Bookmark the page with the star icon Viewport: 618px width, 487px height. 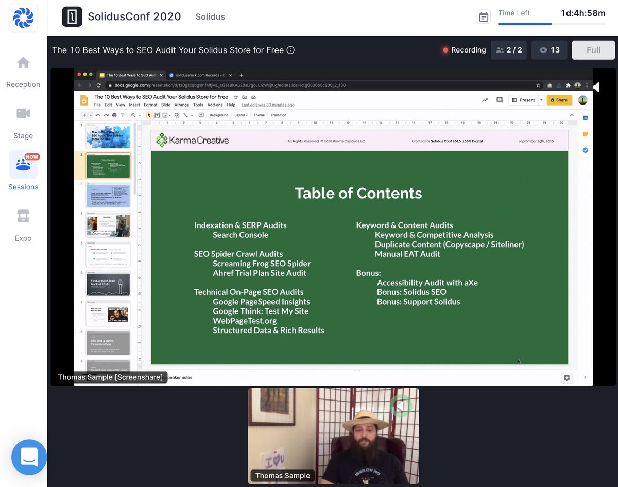(x=538, y=85)
